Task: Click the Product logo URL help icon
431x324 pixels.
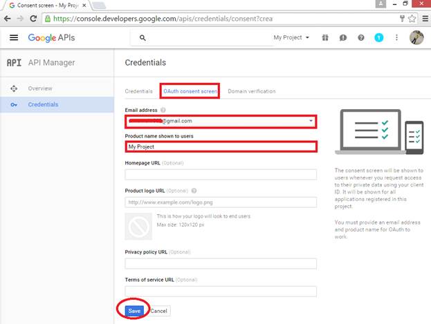Action: (x=194, y=191)
